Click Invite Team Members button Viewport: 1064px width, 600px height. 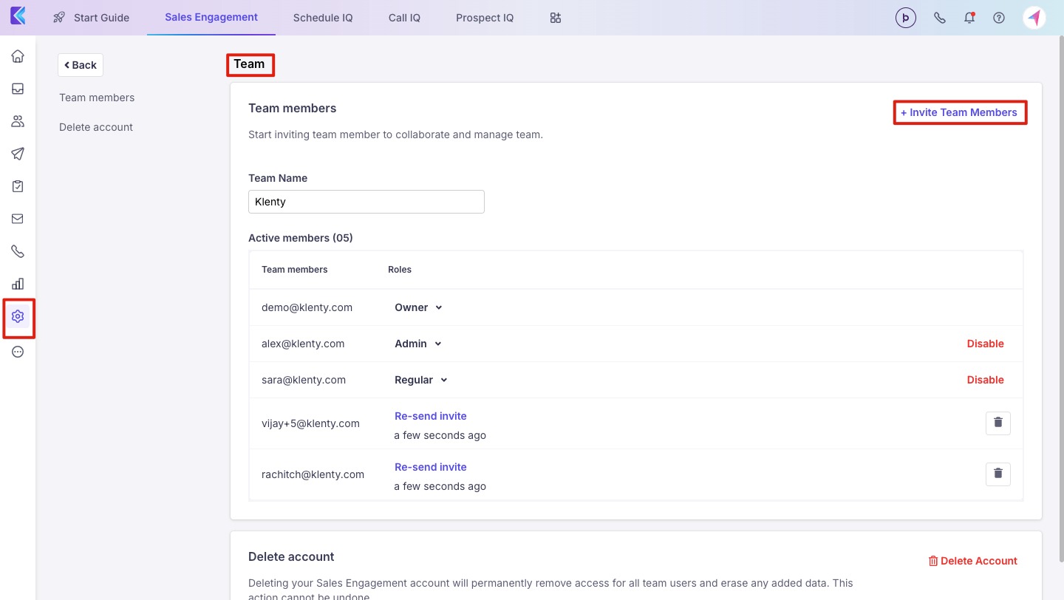(959, 112)
